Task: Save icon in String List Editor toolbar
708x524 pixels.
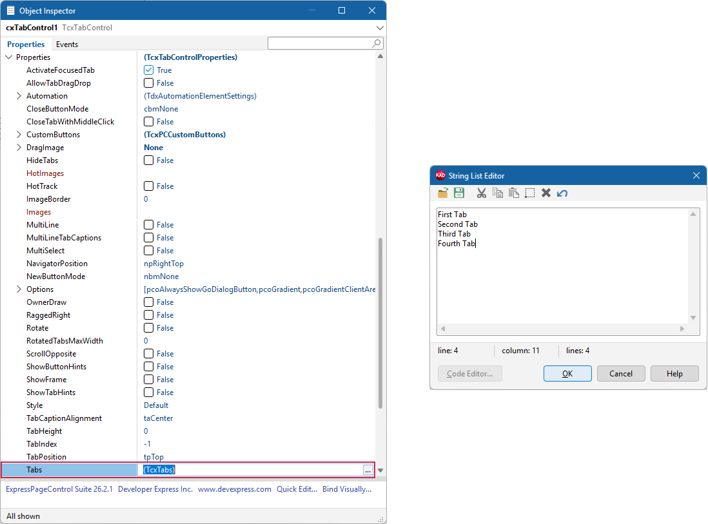Action: [459, 193]
